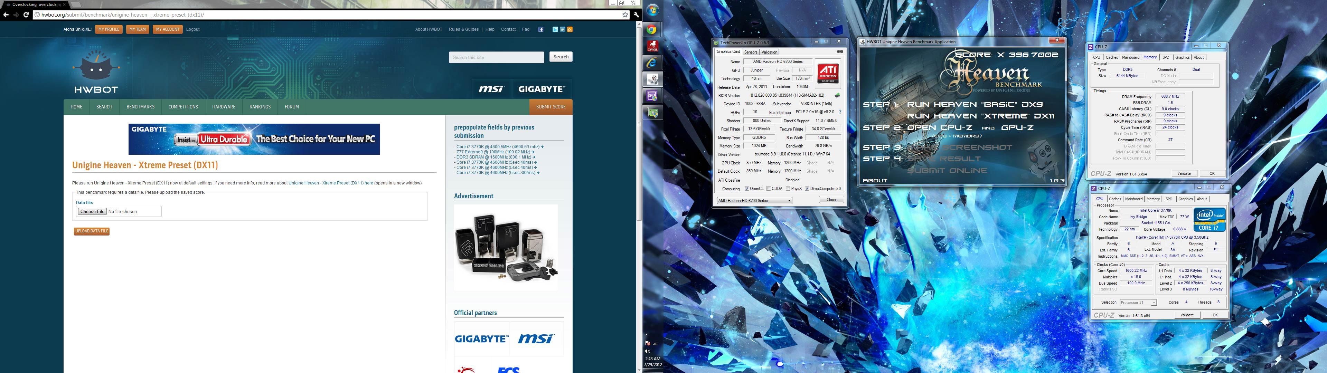Take GPU-Z screenshot with camera icon
This screenshot has width=1327, height=373.
tap(840, 51)
